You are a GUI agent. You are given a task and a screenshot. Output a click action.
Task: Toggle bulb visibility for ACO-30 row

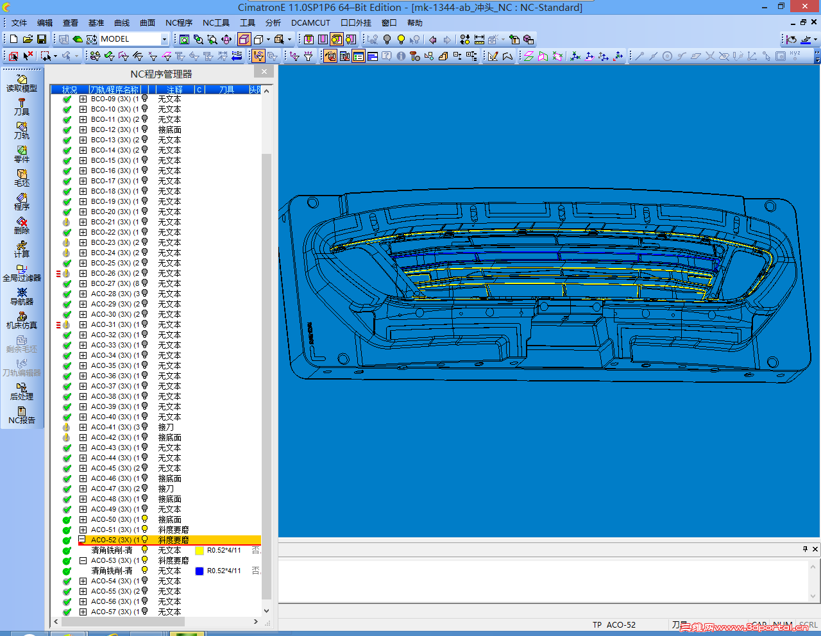pyautogui.click(x=145, y=314)
